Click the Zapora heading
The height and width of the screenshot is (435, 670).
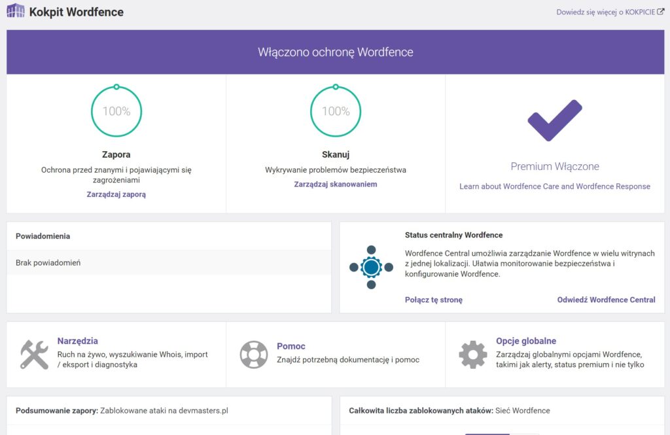point(116,154)
